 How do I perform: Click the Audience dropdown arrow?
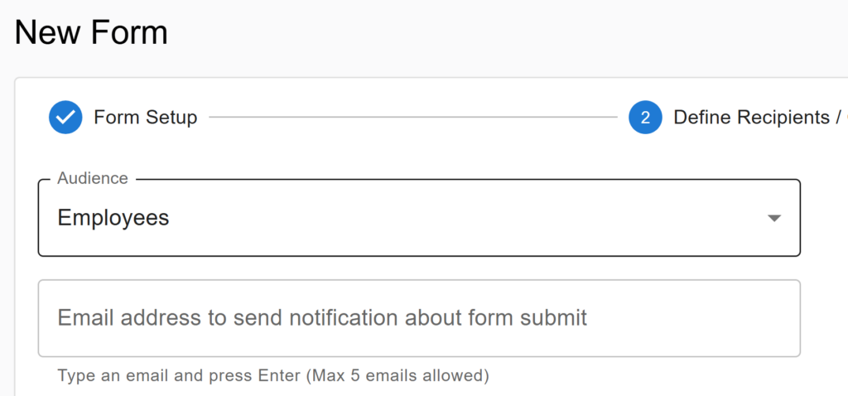coord(774,218)
